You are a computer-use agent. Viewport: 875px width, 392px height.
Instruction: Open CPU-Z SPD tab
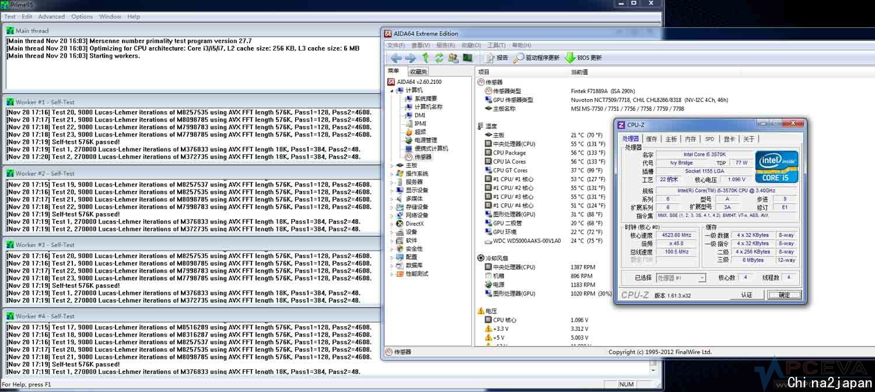pyautogui.click(x=709, y=139)
